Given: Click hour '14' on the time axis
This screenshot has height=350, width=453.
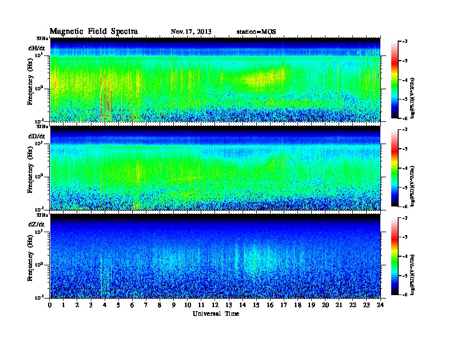Looking at the screenshot, I should pyautogui.click(x=243, y=305).
